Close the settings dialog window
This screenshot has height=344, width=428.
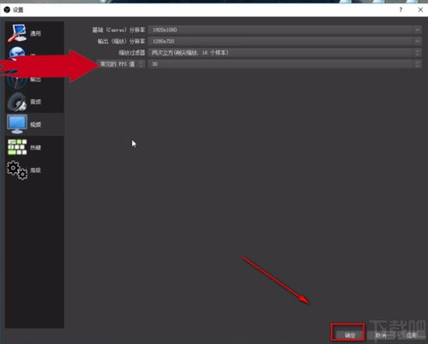click(x=420, y=9)
